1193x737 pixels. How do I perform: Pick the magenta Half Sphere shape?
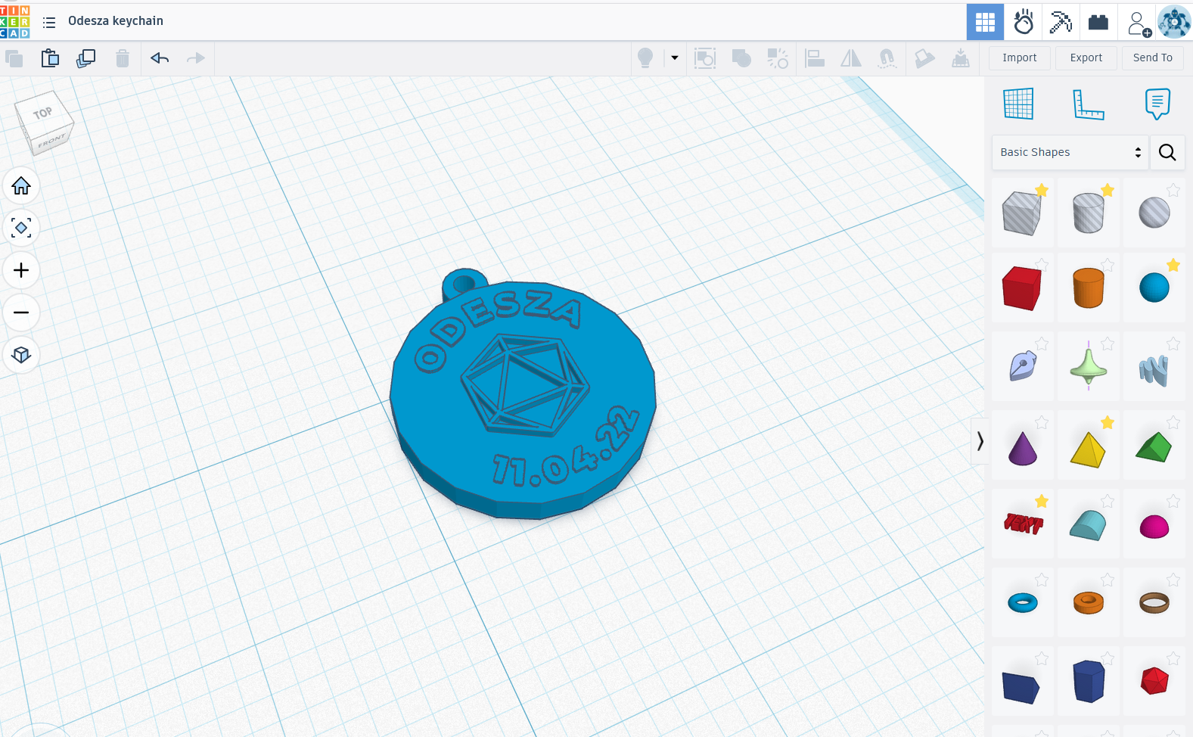1154,527
